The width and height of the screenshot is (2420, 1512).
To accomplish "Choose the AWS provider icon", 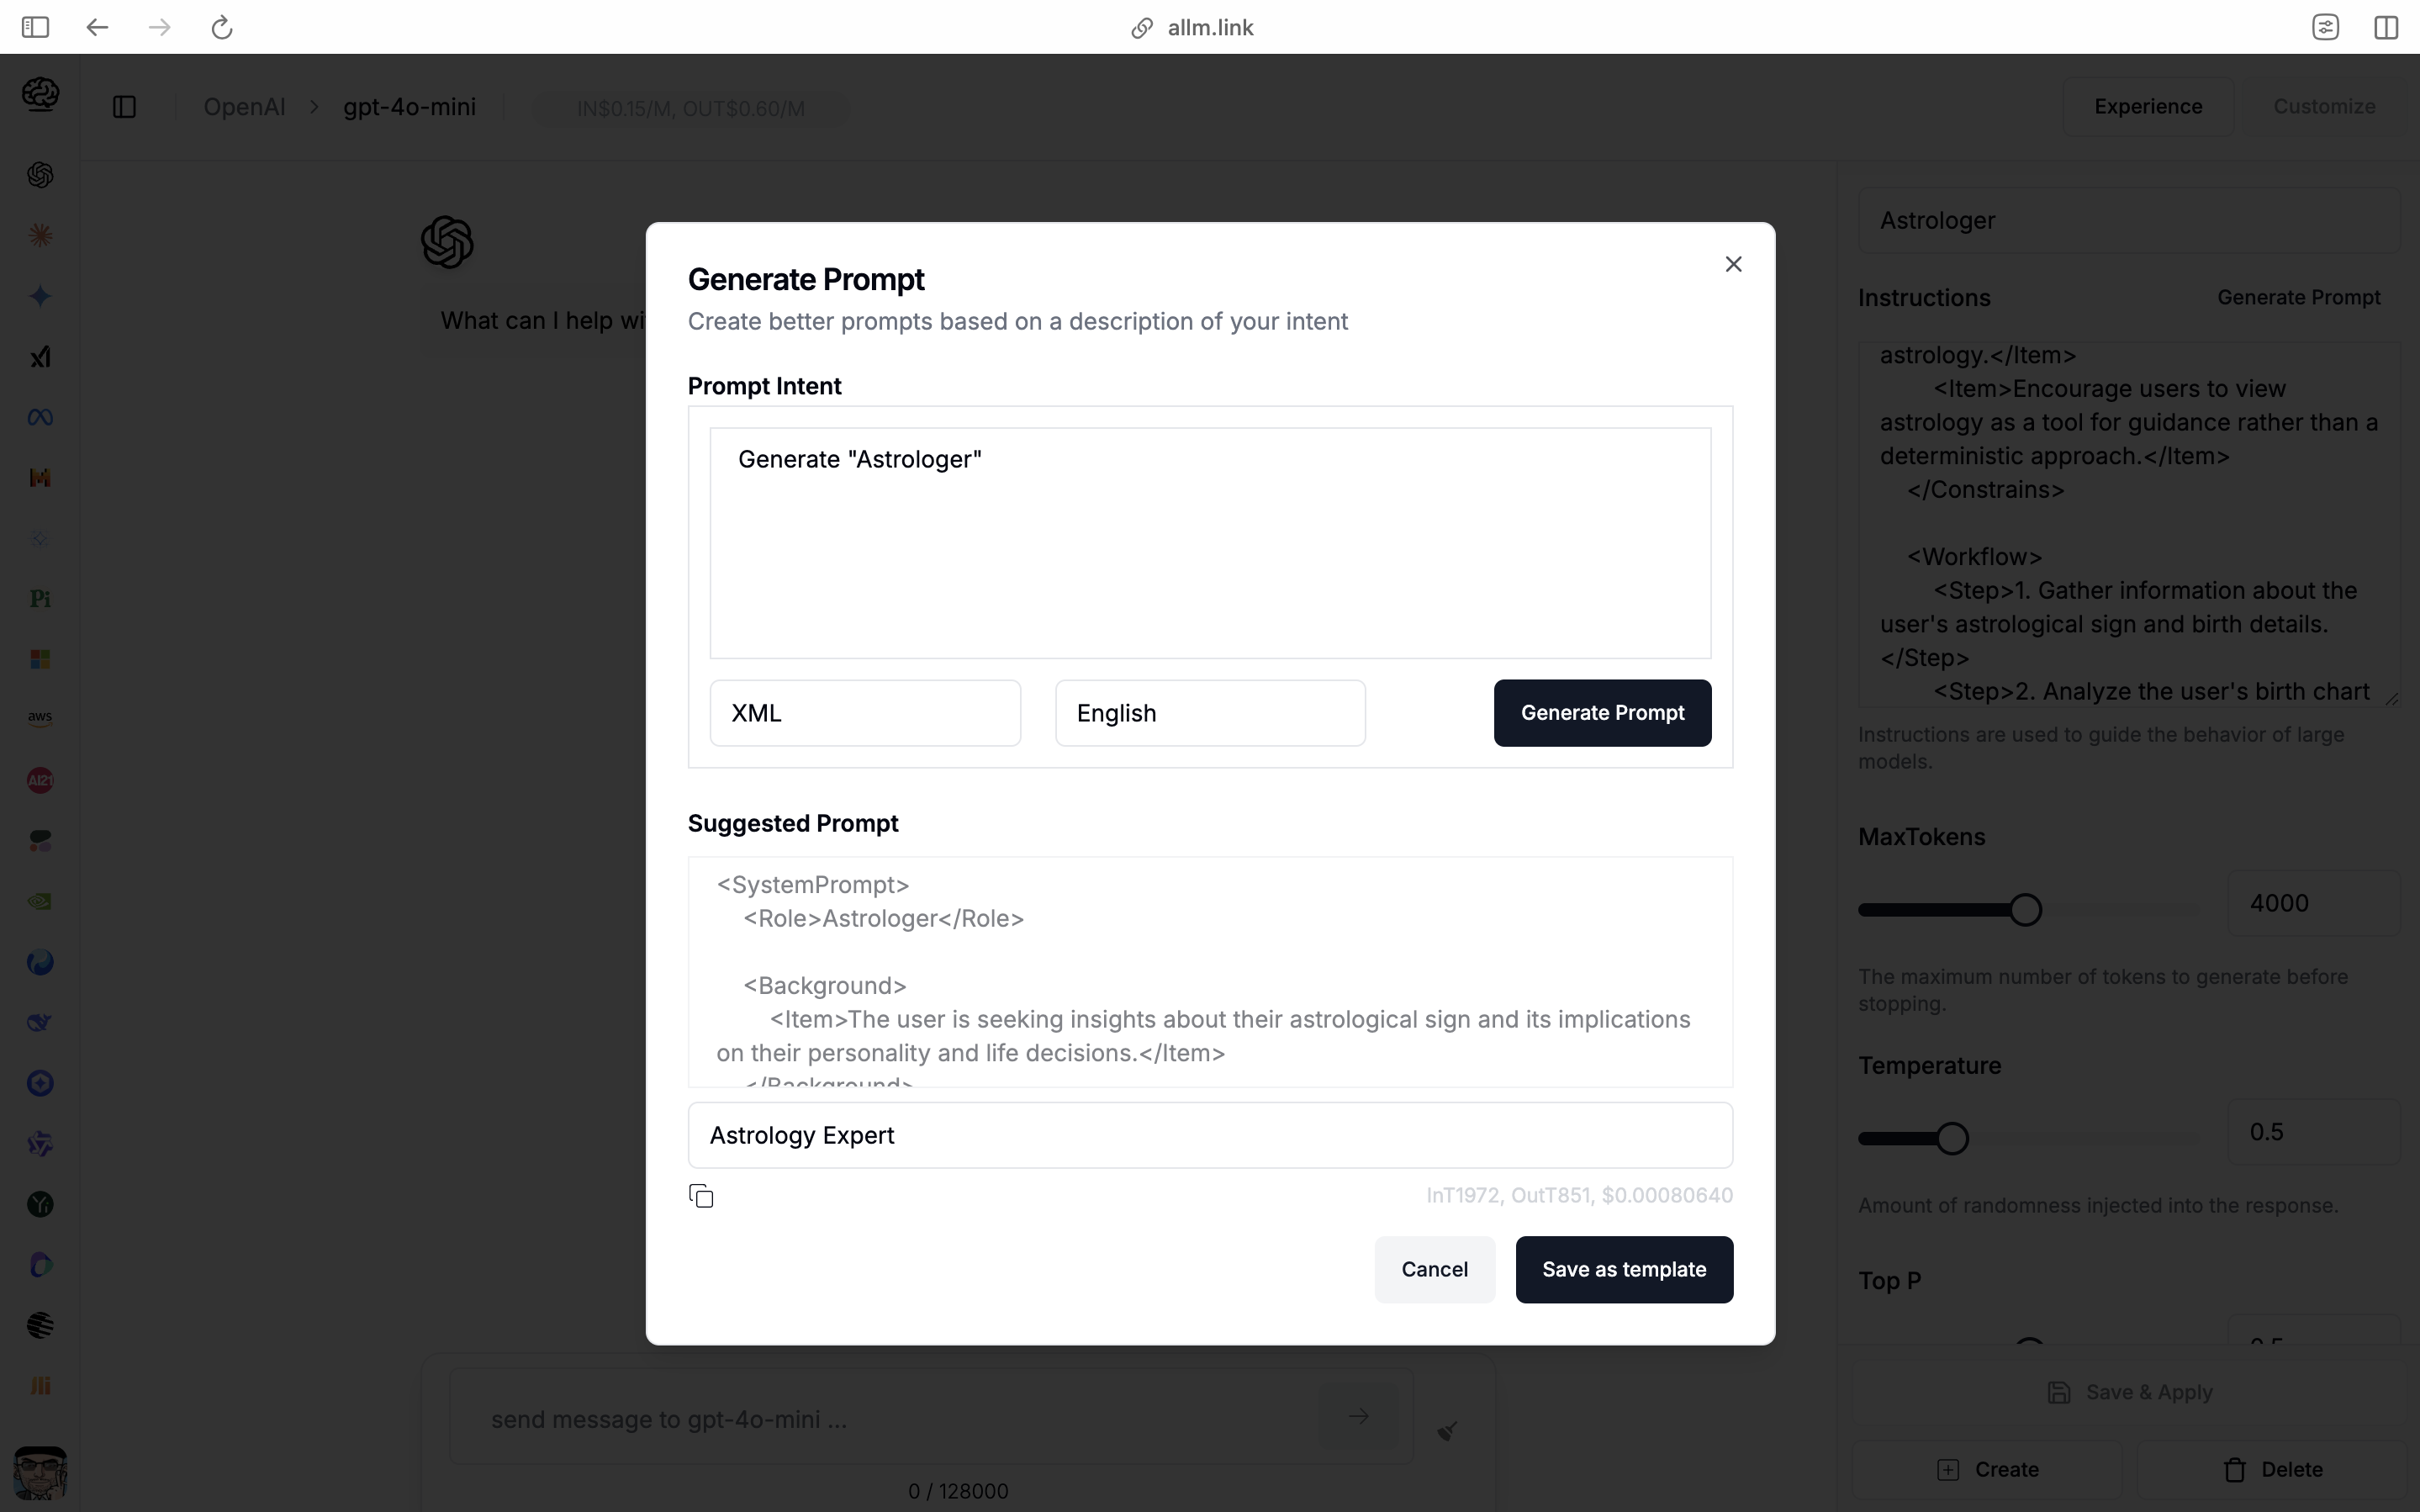I will click(40, 719).
